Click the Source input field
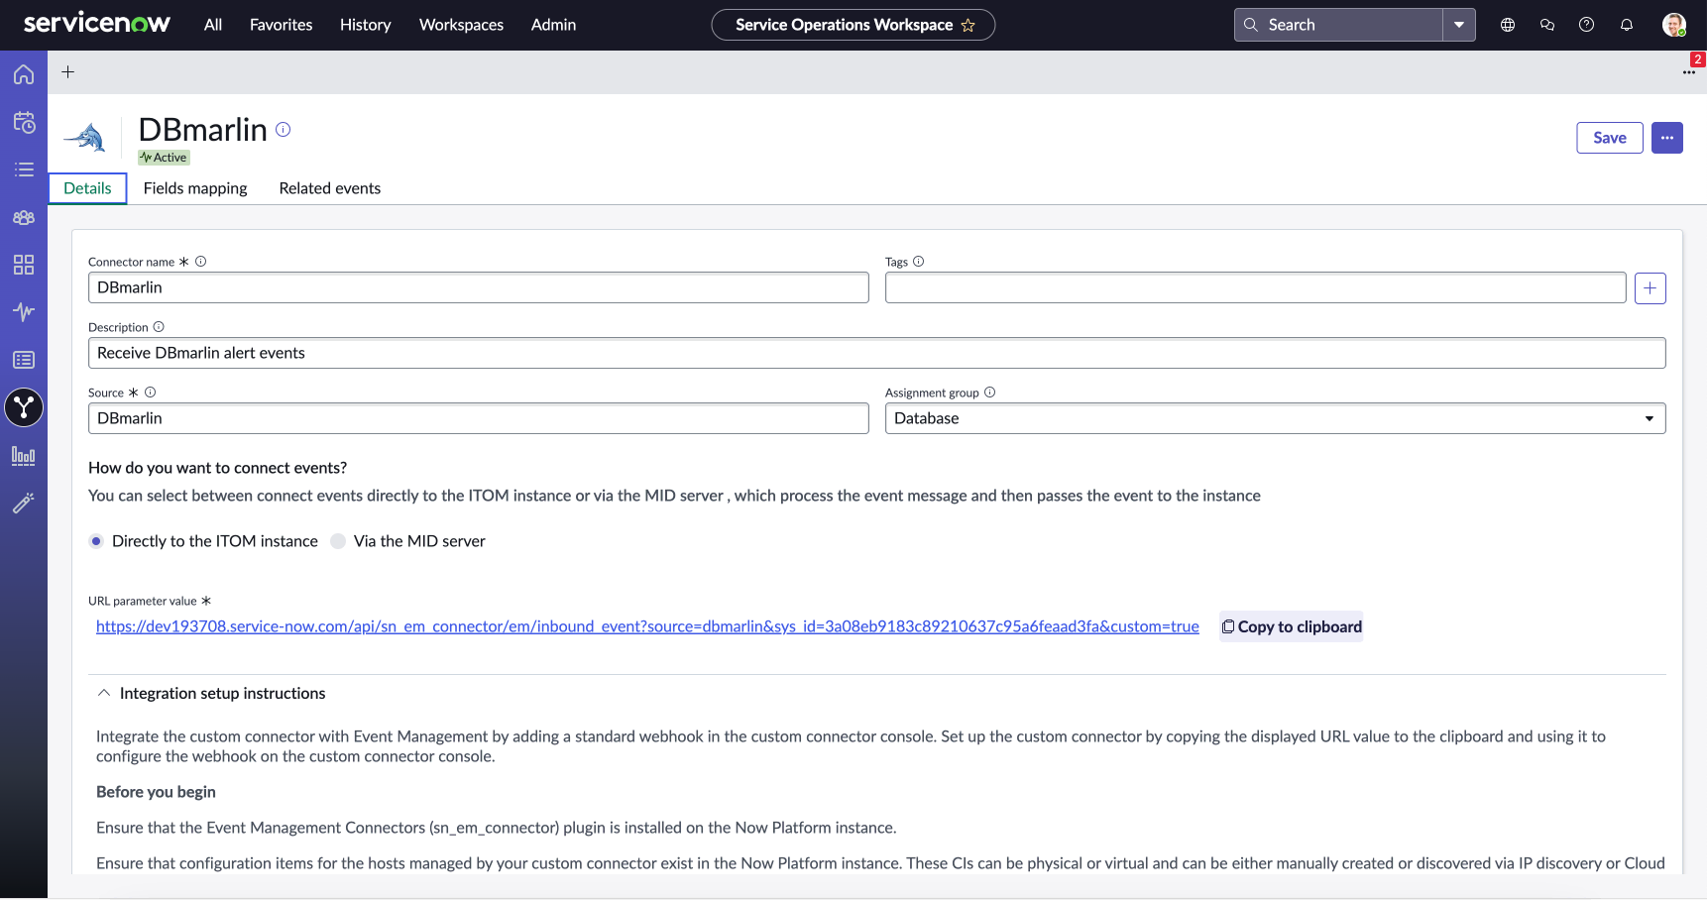Screen dimensions: 1707x900 pos(479,418)
